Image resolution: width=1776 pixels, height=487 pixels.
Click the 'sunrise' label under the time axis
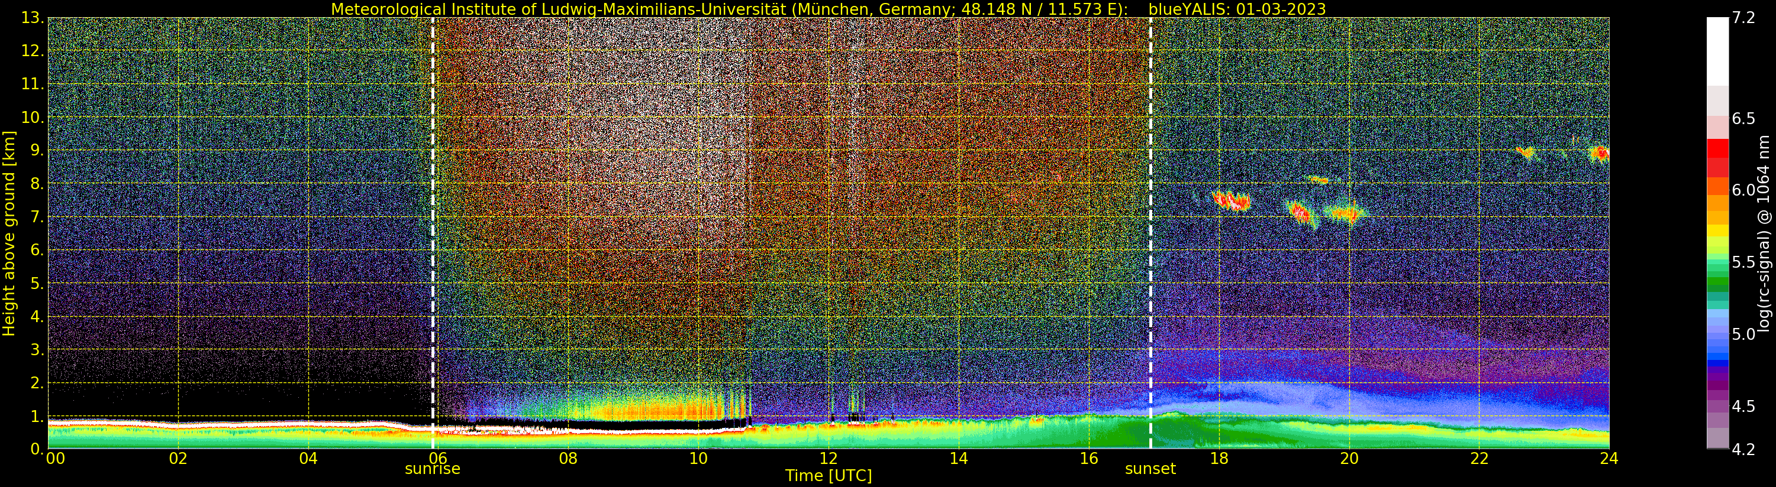pos(432,469)
